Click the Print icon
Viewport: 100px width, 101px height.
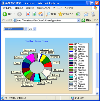coord(93,14)
